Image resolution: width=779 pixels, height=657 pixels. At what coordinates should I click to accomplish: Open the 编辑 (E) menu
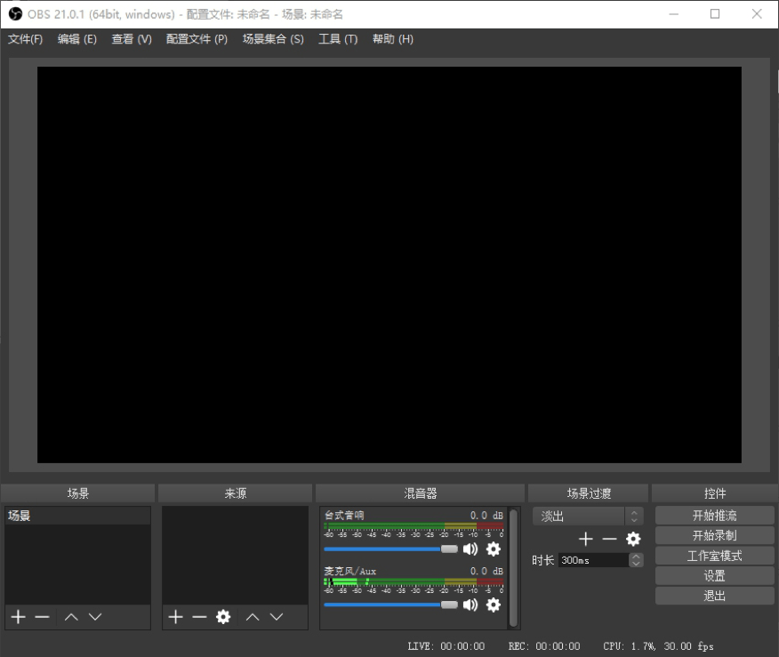coord(77,39)
